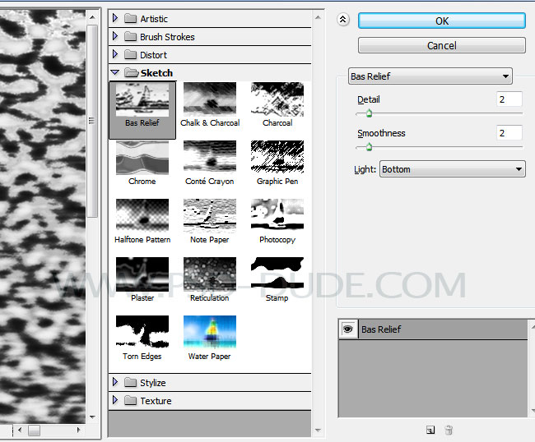
Task: Collapse the filter gallery panel with double-arrow
Action: tap(343, 21)
